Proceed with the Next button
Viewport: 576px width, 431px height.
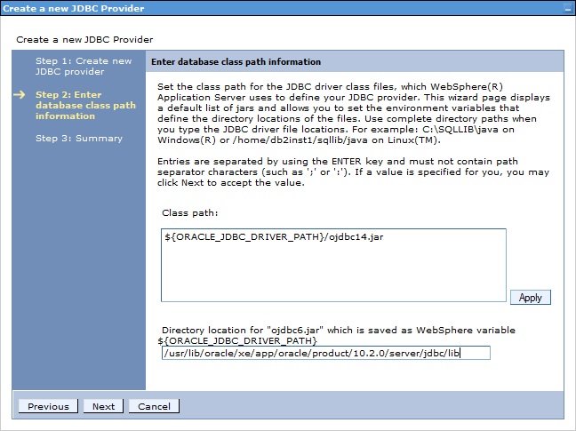coord(103,406)
